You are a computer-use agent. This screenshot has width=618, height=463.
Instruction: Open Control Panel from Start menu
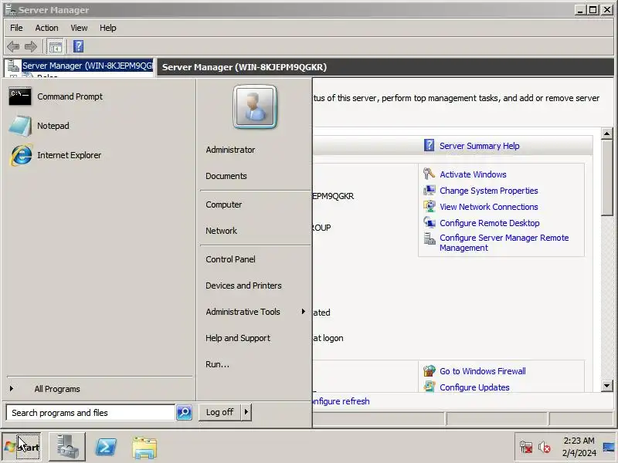point(230,259)
